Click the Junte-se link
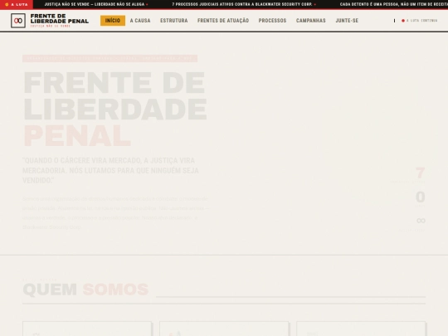448x336 pixels. point(347,21)
